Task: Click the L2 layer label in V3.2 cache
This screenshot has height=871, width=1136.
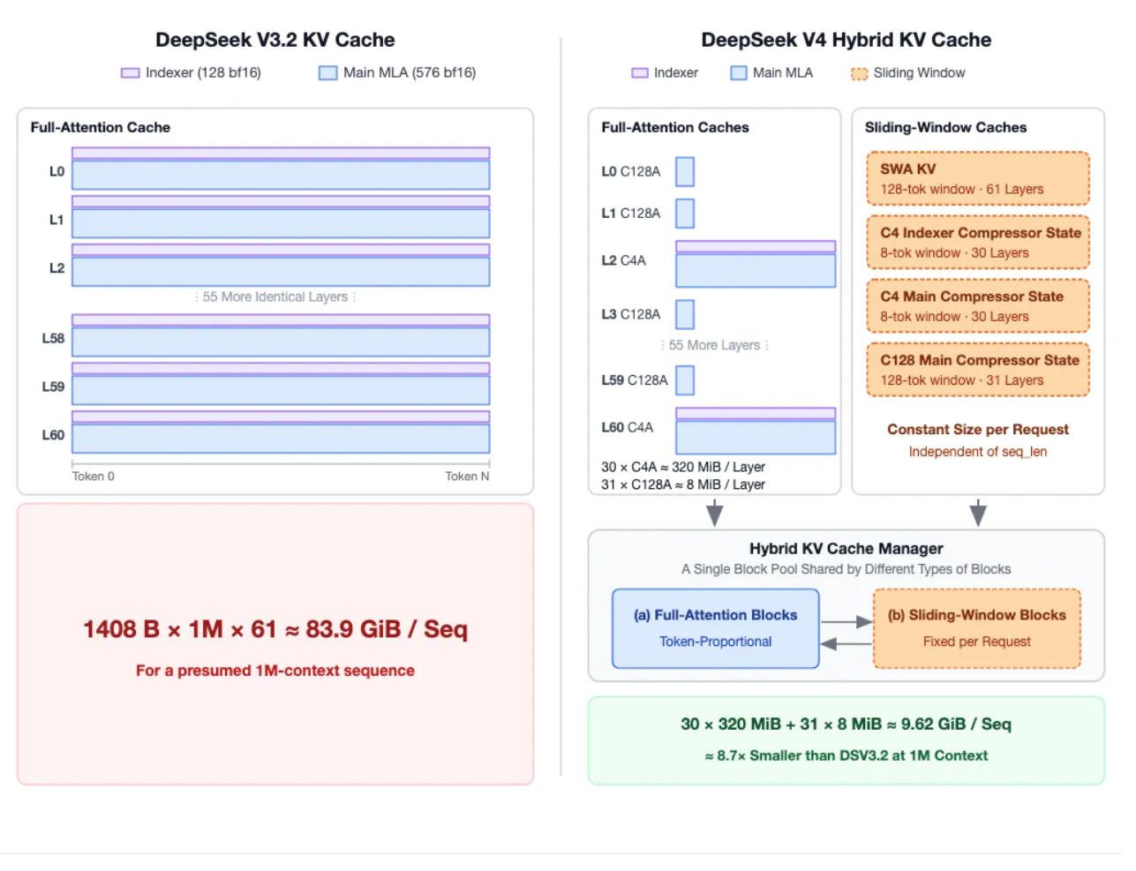Action: pyautogui.click(x=56, y=267)
